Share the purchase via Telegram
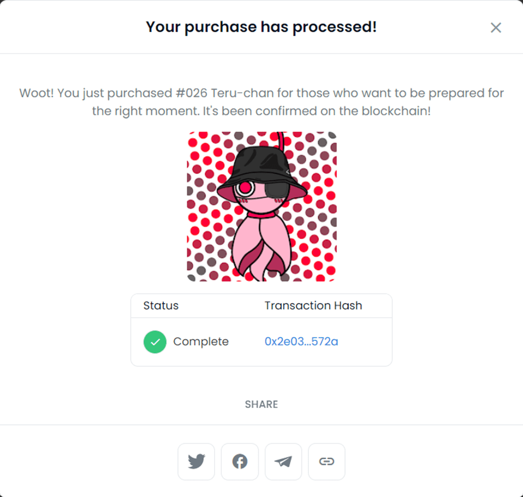 click(283, 462)
